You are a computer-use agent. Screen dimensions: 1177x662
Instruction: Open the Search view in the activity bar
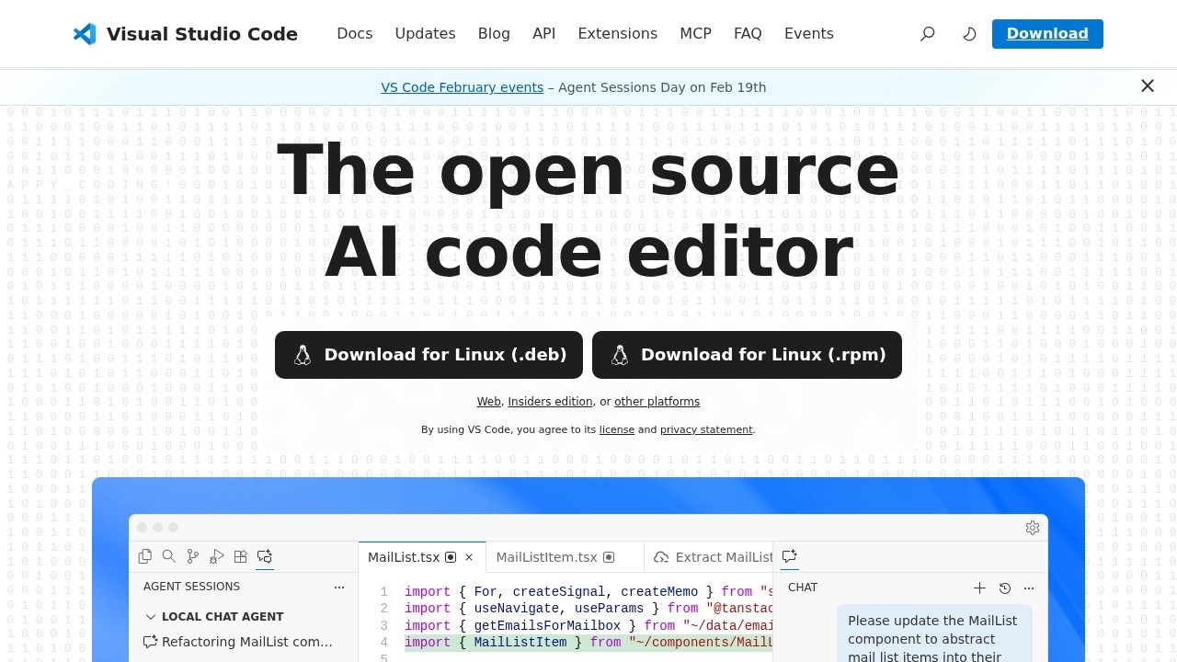[x=169, y=556]
